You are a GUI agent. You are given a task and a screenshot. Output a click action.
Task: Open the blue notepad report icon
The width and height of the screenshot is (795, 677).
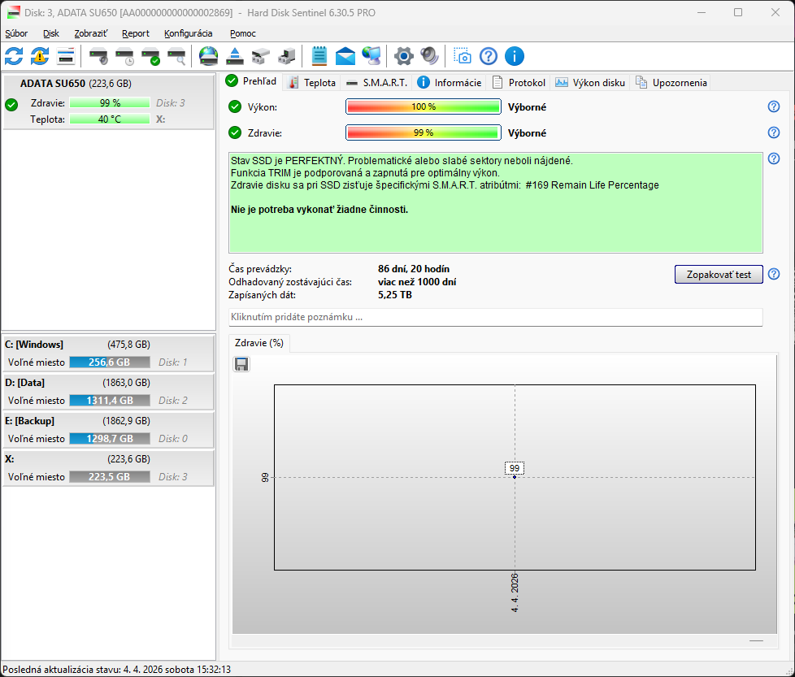coord(319,56)
